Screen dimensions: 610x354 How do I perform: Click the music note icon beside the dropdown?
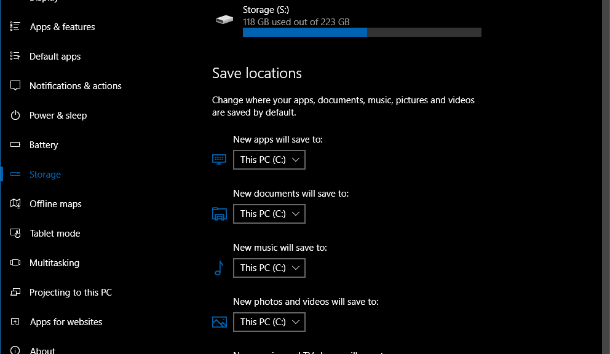219,268
